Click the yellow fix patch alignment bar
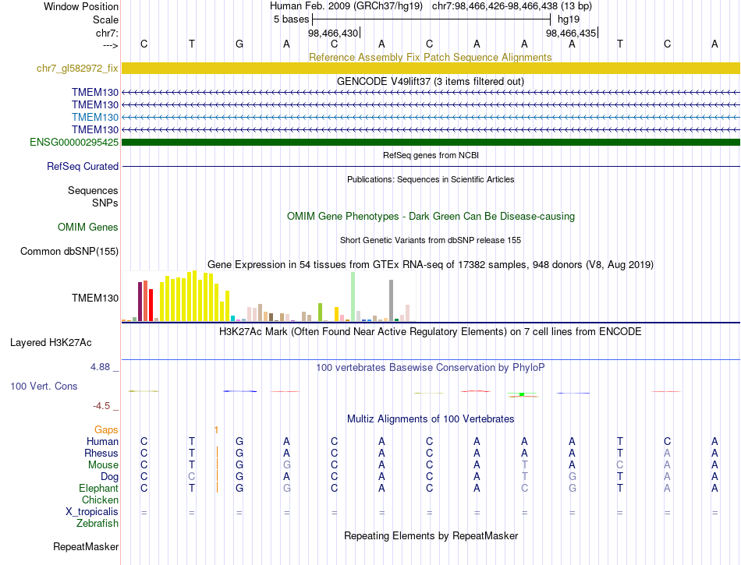741x565 pixels. [431, 68]
